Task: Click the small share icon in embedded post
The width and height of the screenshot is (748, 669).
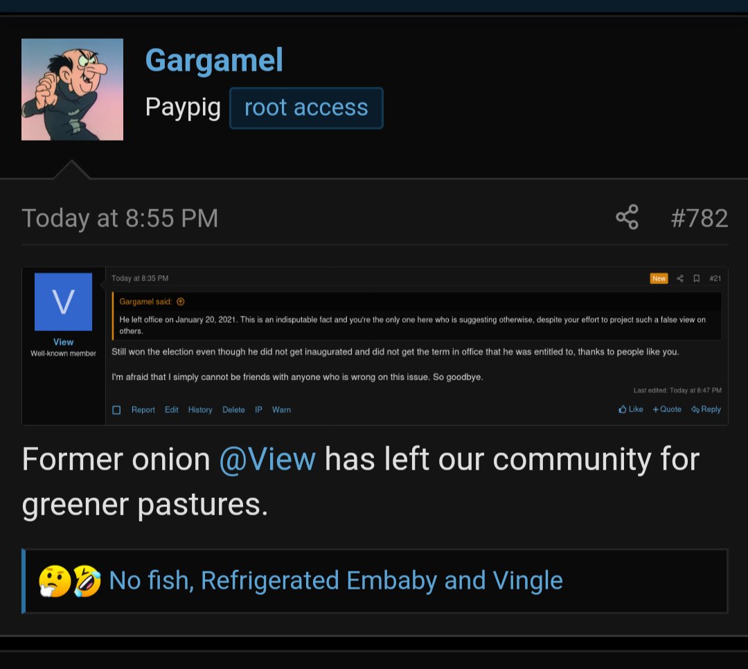Action: (x=680, y=278)
